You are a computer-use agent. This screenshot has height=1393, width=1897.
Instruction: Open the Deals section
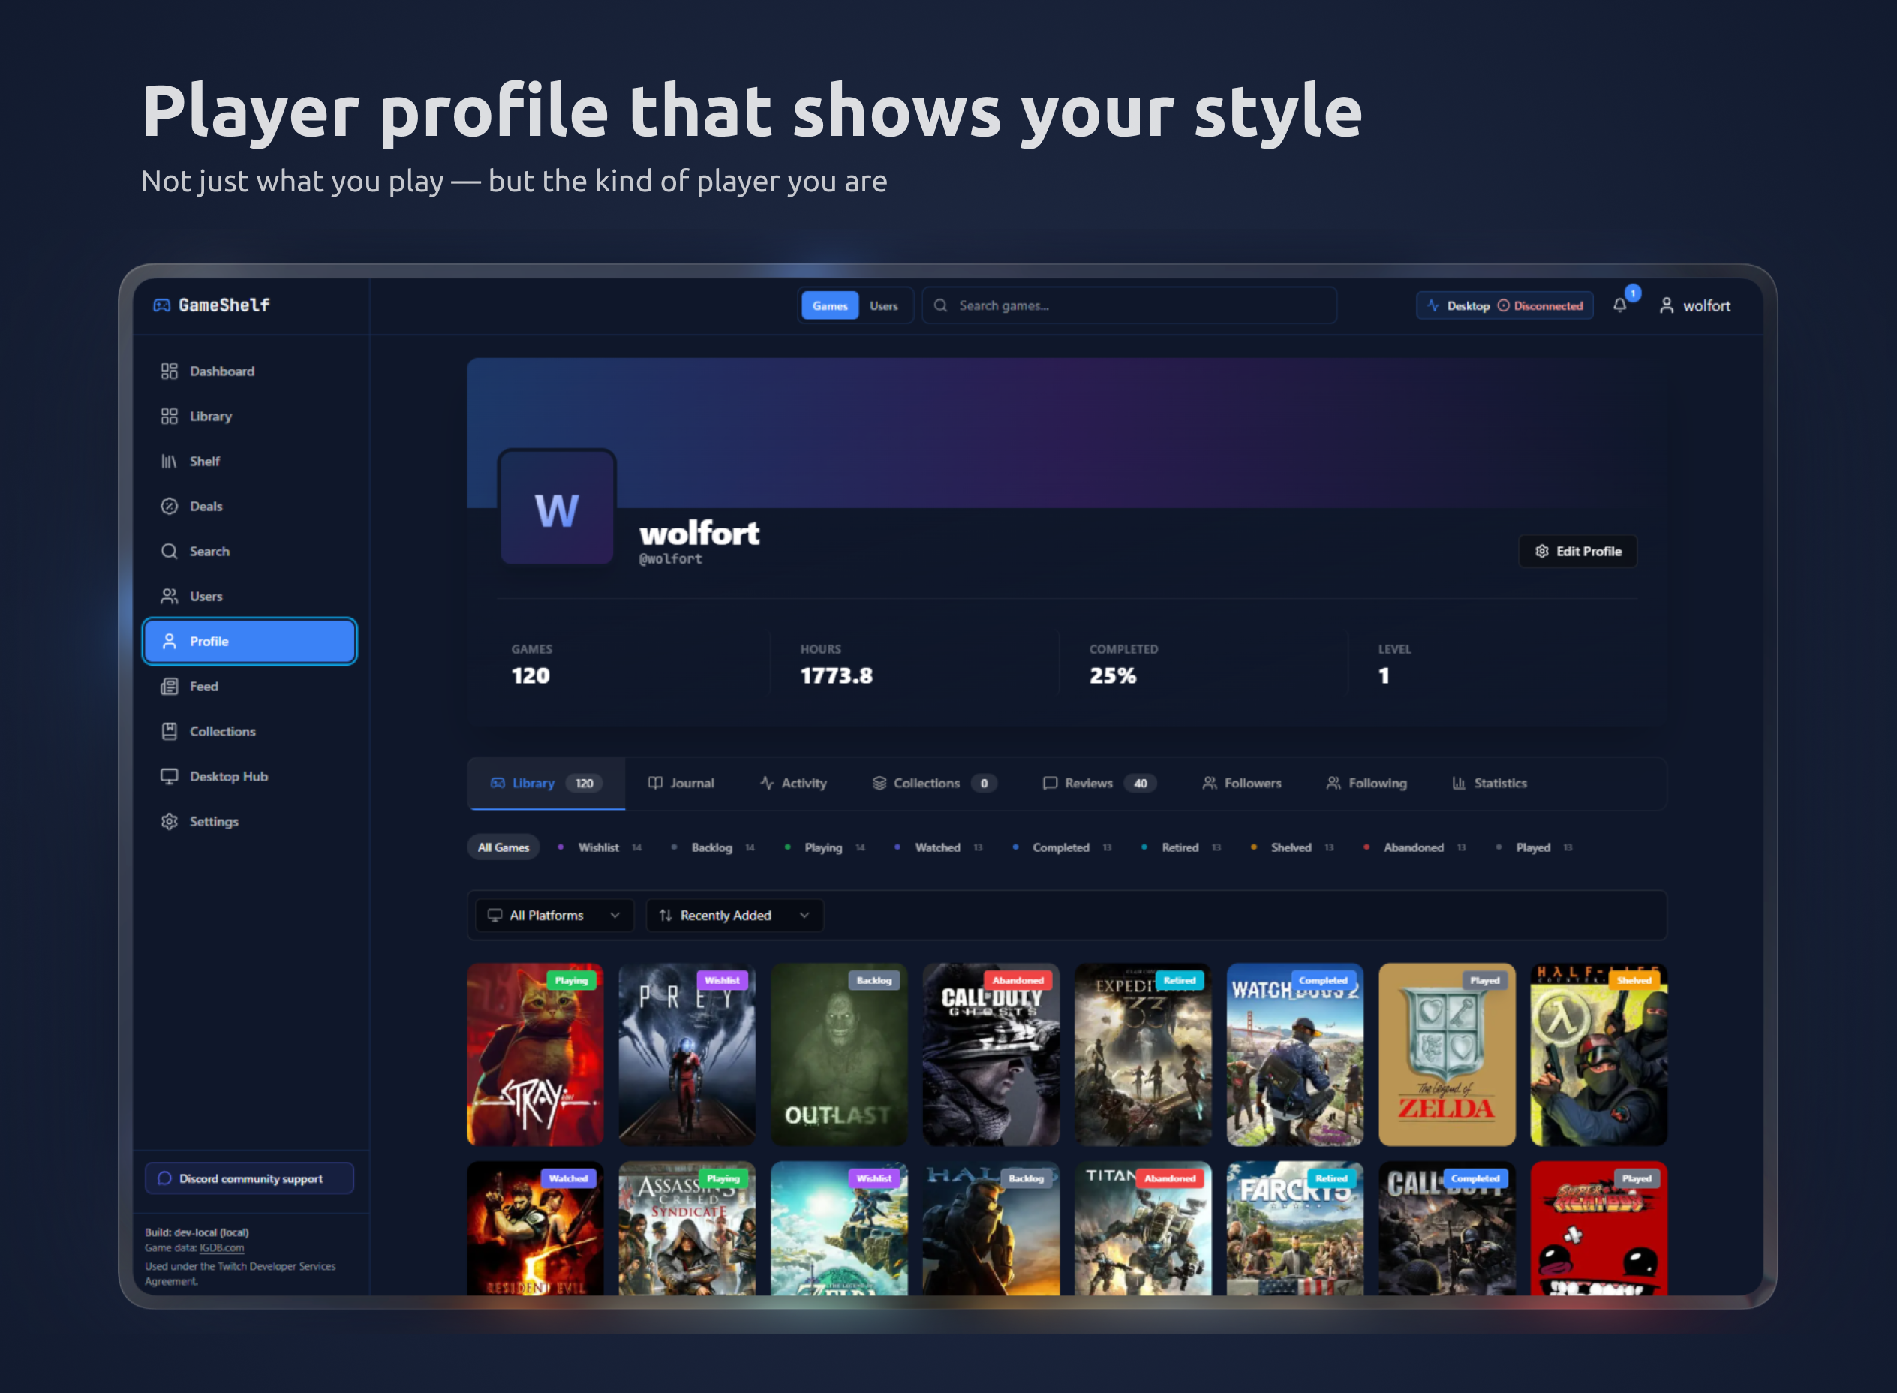(x=204, y=506)
